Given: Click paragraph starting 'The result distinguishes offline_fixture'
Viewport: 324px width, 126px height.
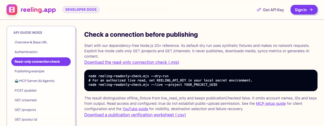Looking at the screenshot, I should click(201, 103).
